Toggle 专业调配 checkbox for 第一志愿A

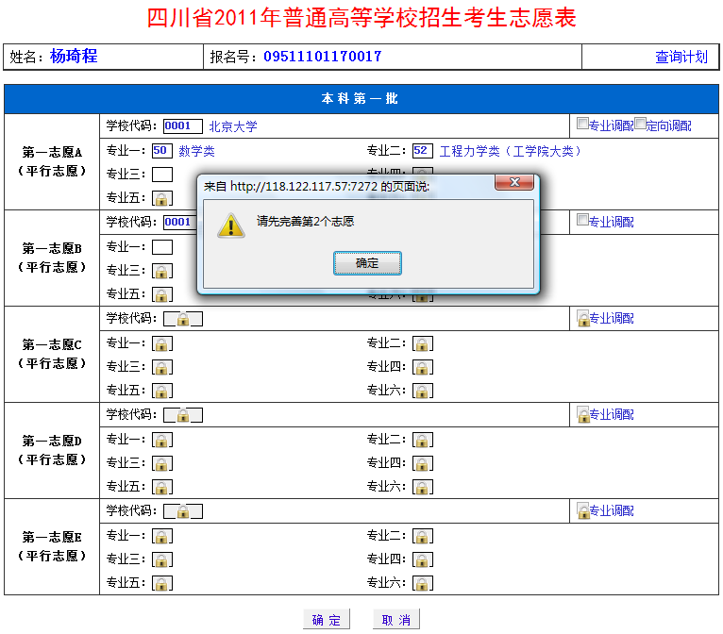[x=582, y=124]
